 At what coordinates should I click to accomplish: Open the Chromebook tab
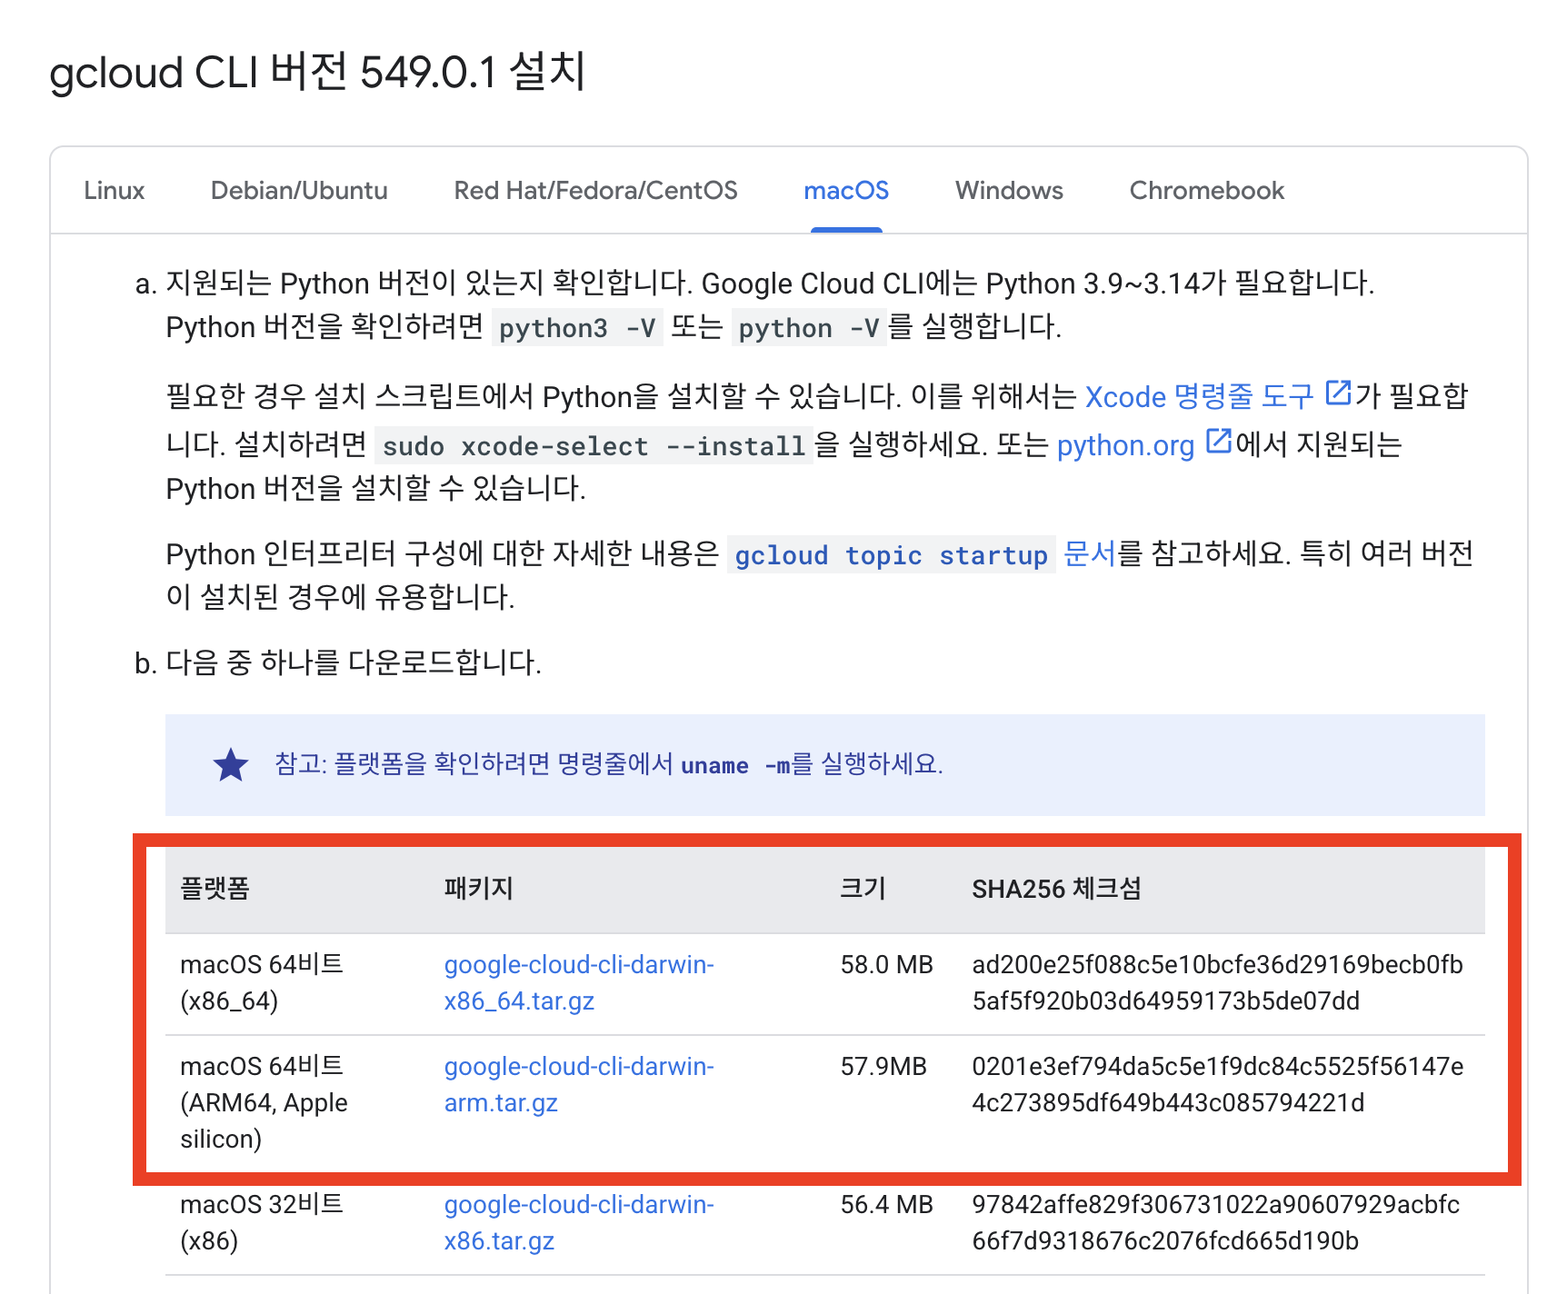[x=1206, y=191]
